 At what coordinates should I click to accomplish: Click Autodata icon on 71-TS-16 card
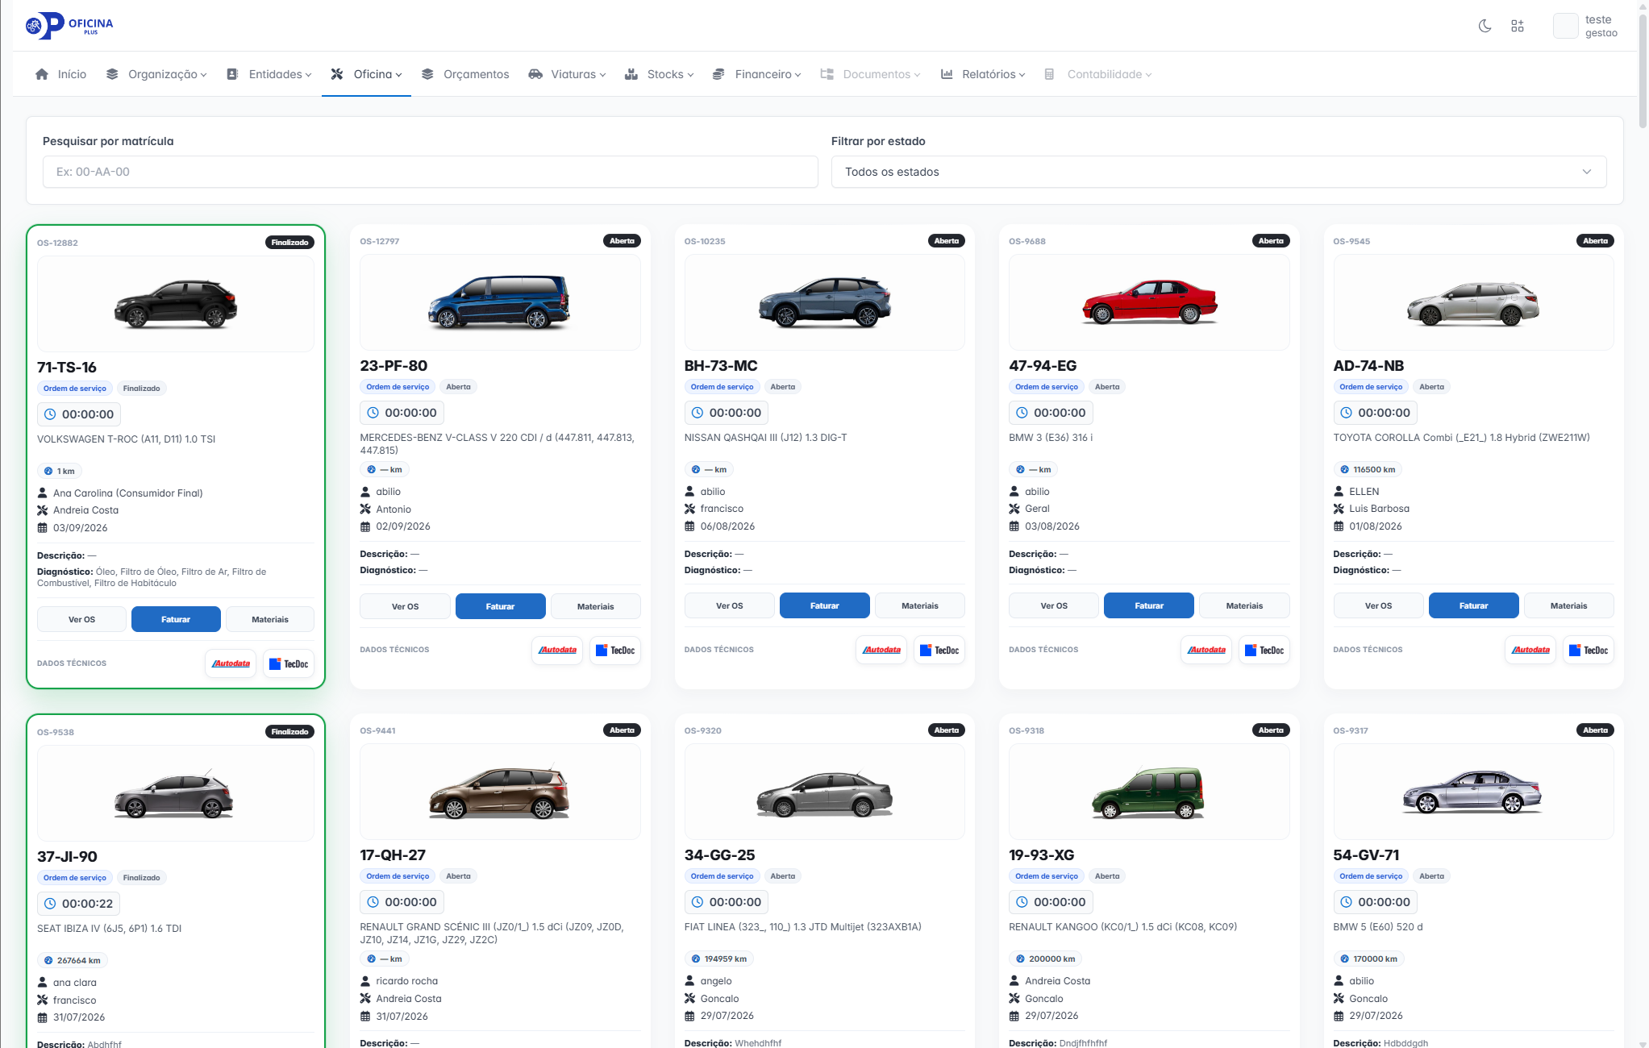pos(231,663)
